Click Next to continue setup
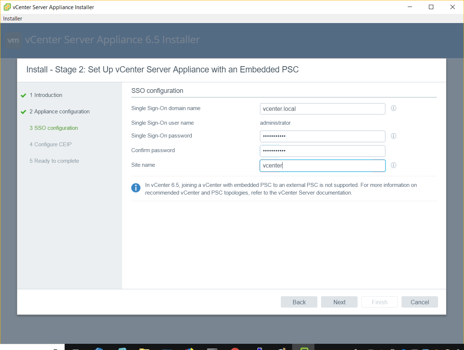Screen dimensions: 464x350 click(339, 302)
